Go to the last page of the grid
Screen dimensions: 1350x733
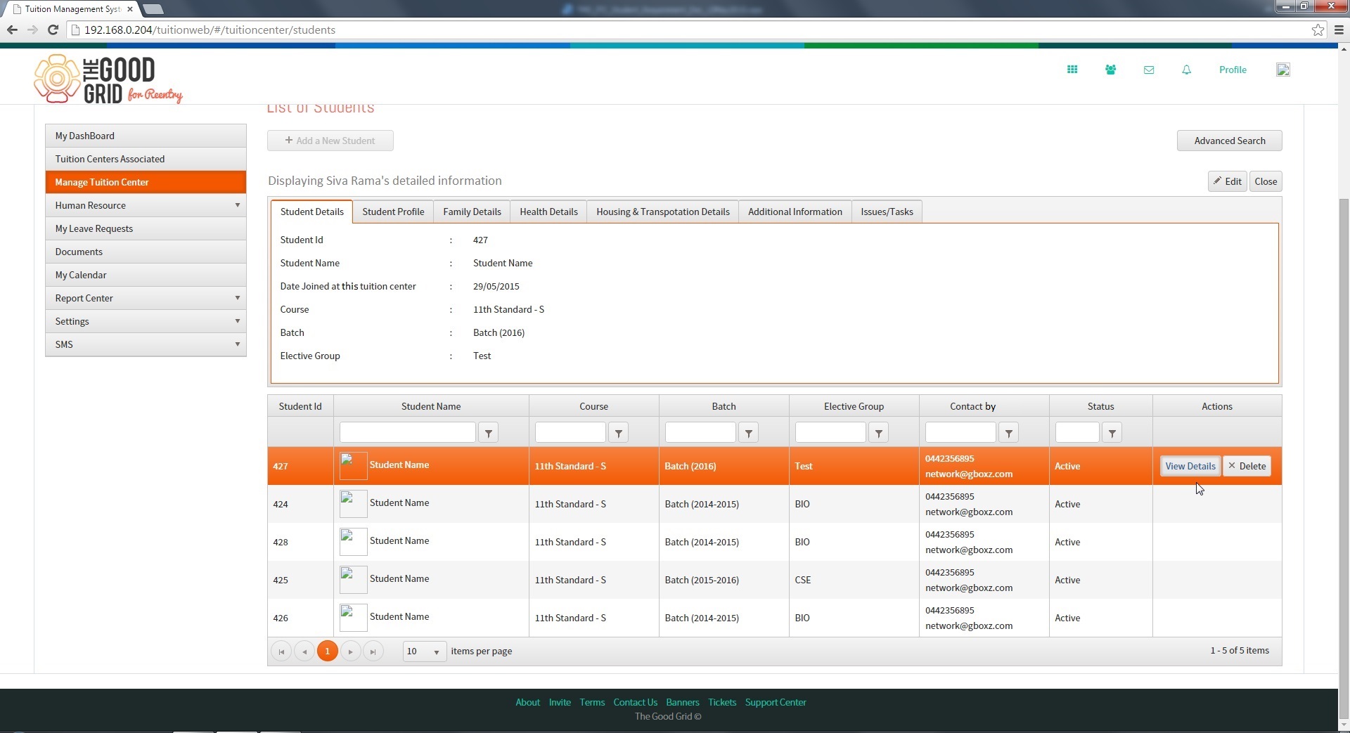(373, 651)
